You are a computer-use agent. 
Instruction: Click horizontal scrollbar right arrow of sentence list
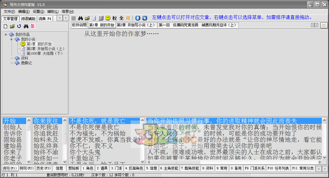319,162
